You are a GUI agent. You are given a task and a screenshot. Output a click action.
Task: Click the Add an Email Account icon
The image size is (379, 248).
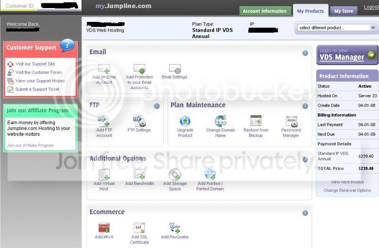[104, 68]
